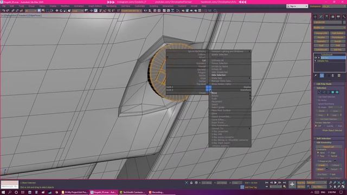This screenshot has height=195, width=347.
Task: Choose Cut in the quad menu
Action: (204, 60)
